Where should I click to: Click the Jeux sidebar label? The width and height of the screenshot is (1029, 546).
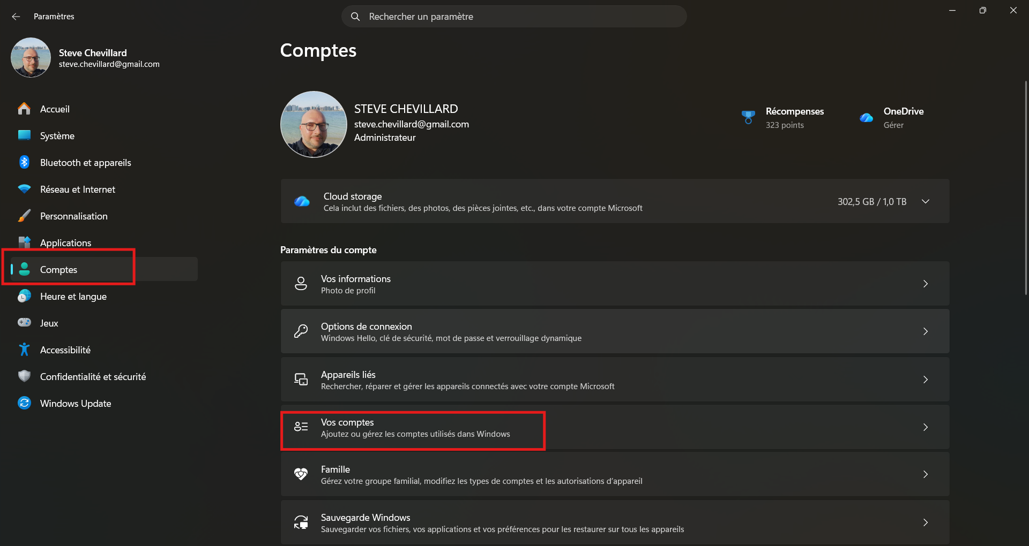(49, 323)
